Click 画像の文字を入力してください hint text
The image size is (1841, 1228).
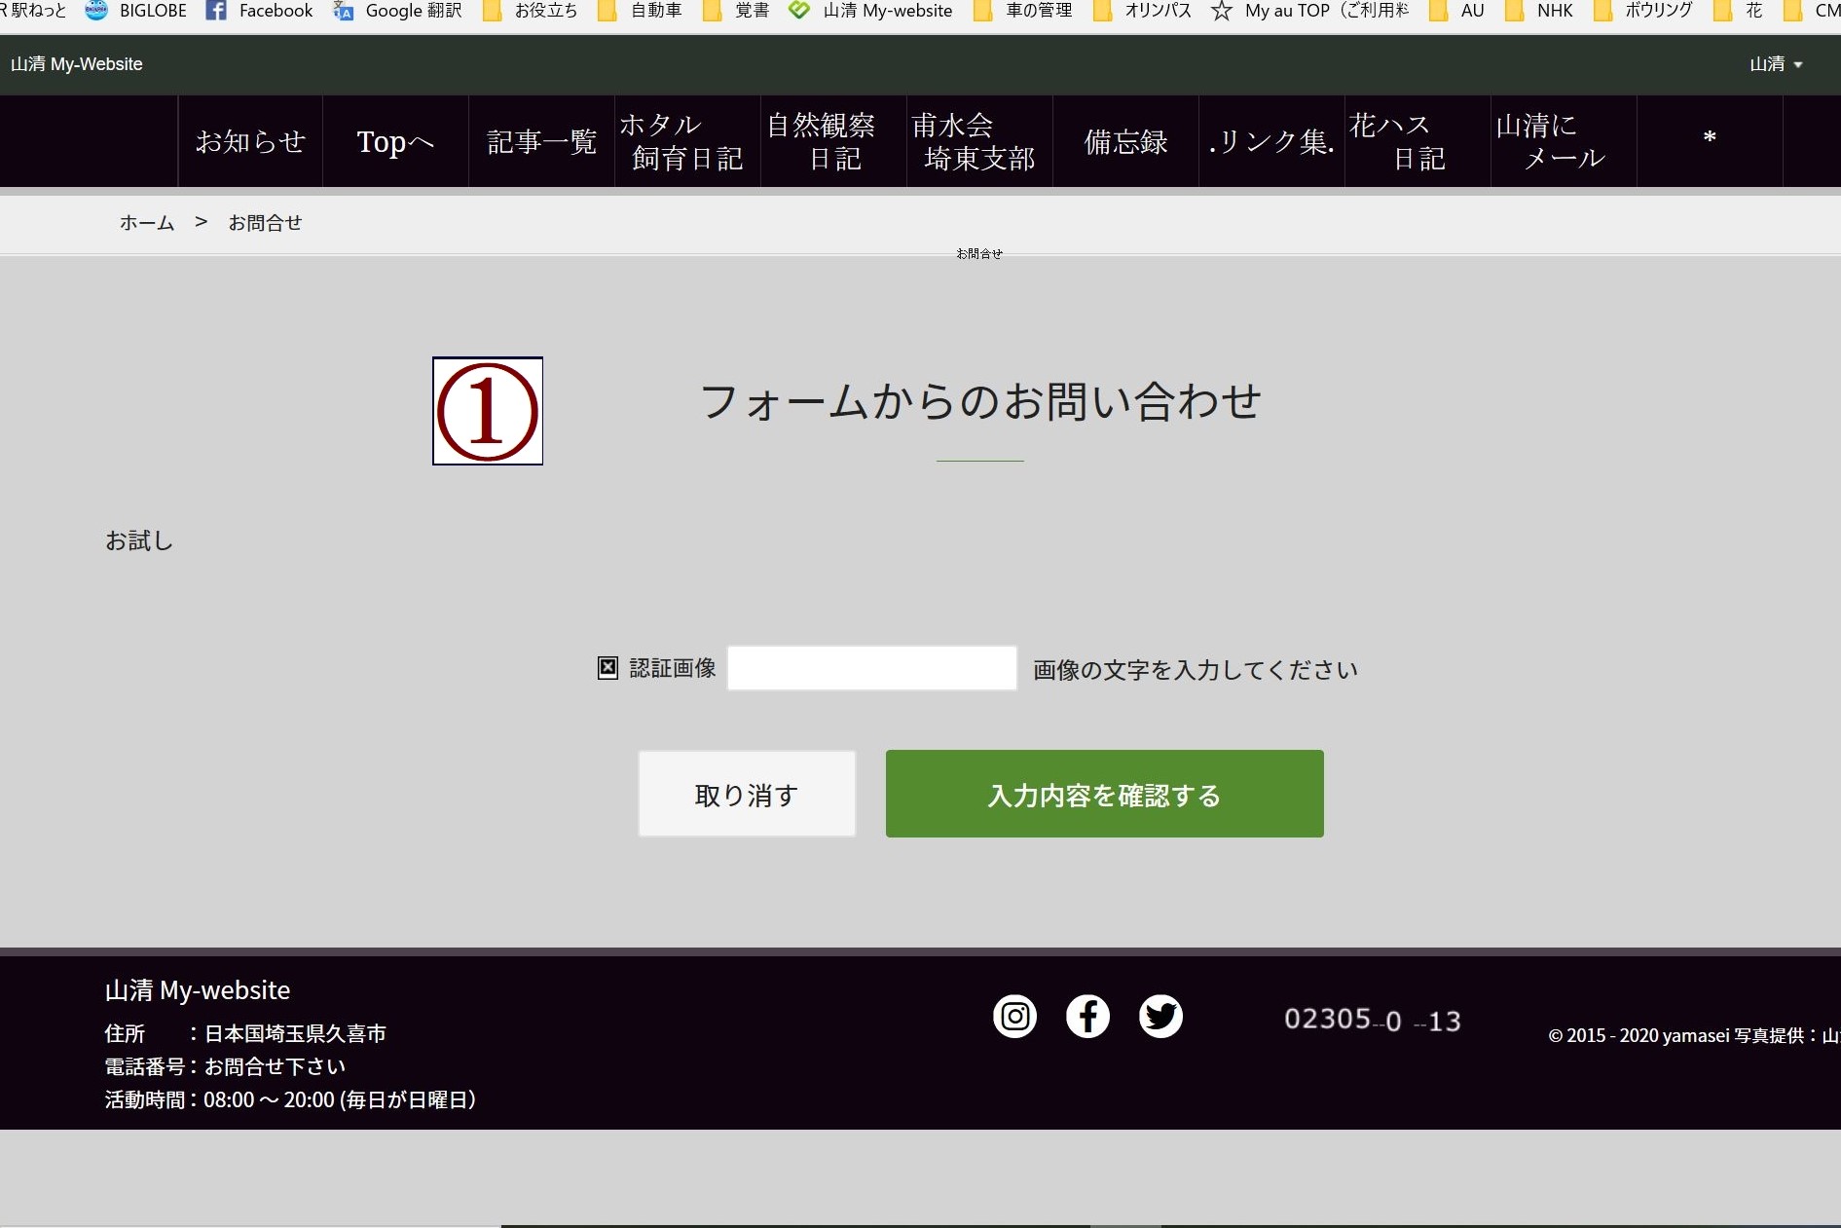pyautogui.click(x=1196, y=670)
